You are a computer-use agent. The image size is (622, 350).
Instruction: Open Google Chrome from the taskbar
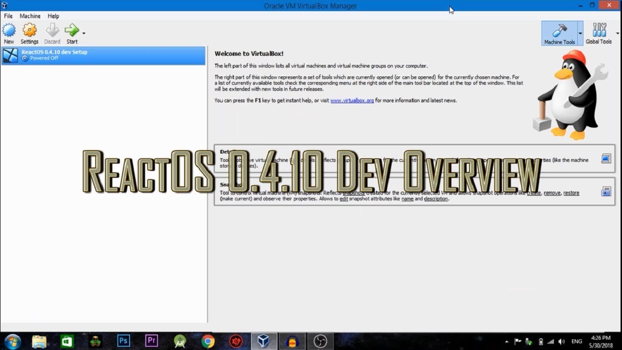(x=208, y=342)
